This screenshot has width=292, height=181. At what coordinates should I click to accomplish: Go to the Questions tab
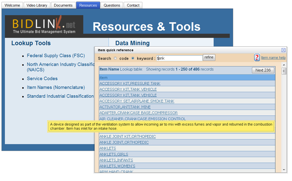pyautogui.click(x=112, y=5)
